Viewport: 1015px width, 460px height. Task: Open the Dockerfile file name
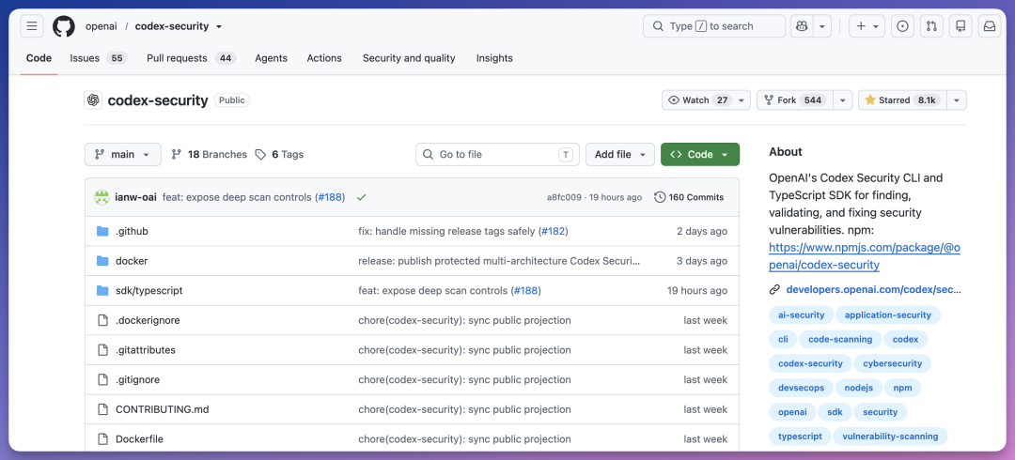coord(139,439)
